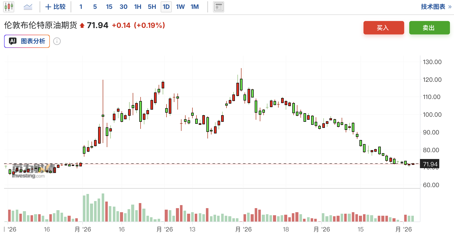Click the AI badge in 图表分析

(x=13, y=41)
